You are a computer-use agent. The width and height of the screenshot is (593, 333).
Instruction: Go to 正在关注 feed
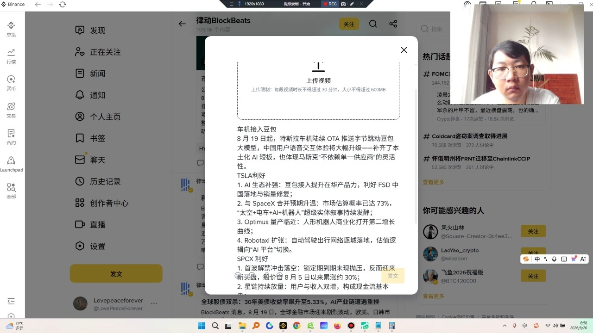(x=98, y=52)
